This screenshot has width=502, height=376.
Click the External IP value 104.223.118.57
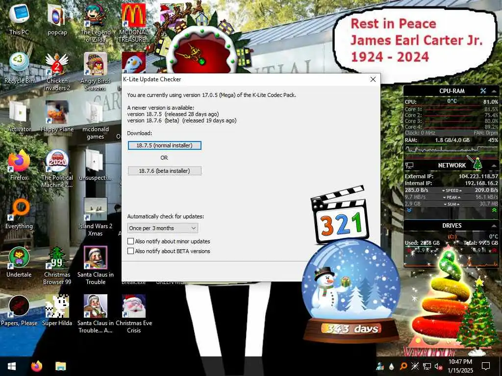(x=478, y=176)
